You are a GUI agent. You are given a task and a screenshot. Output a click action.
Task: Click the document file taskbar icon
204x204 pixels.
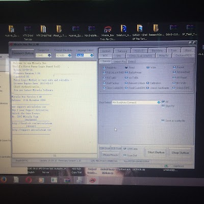pyautogui.click(x=16, y=180)
